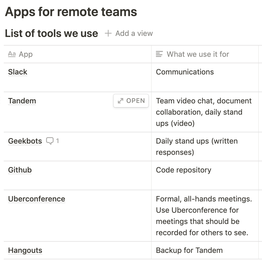The height and width of the screenshot is (262, 262).
Task: Click the Backup for Tandem cell
Action: (x=205, y=250)
